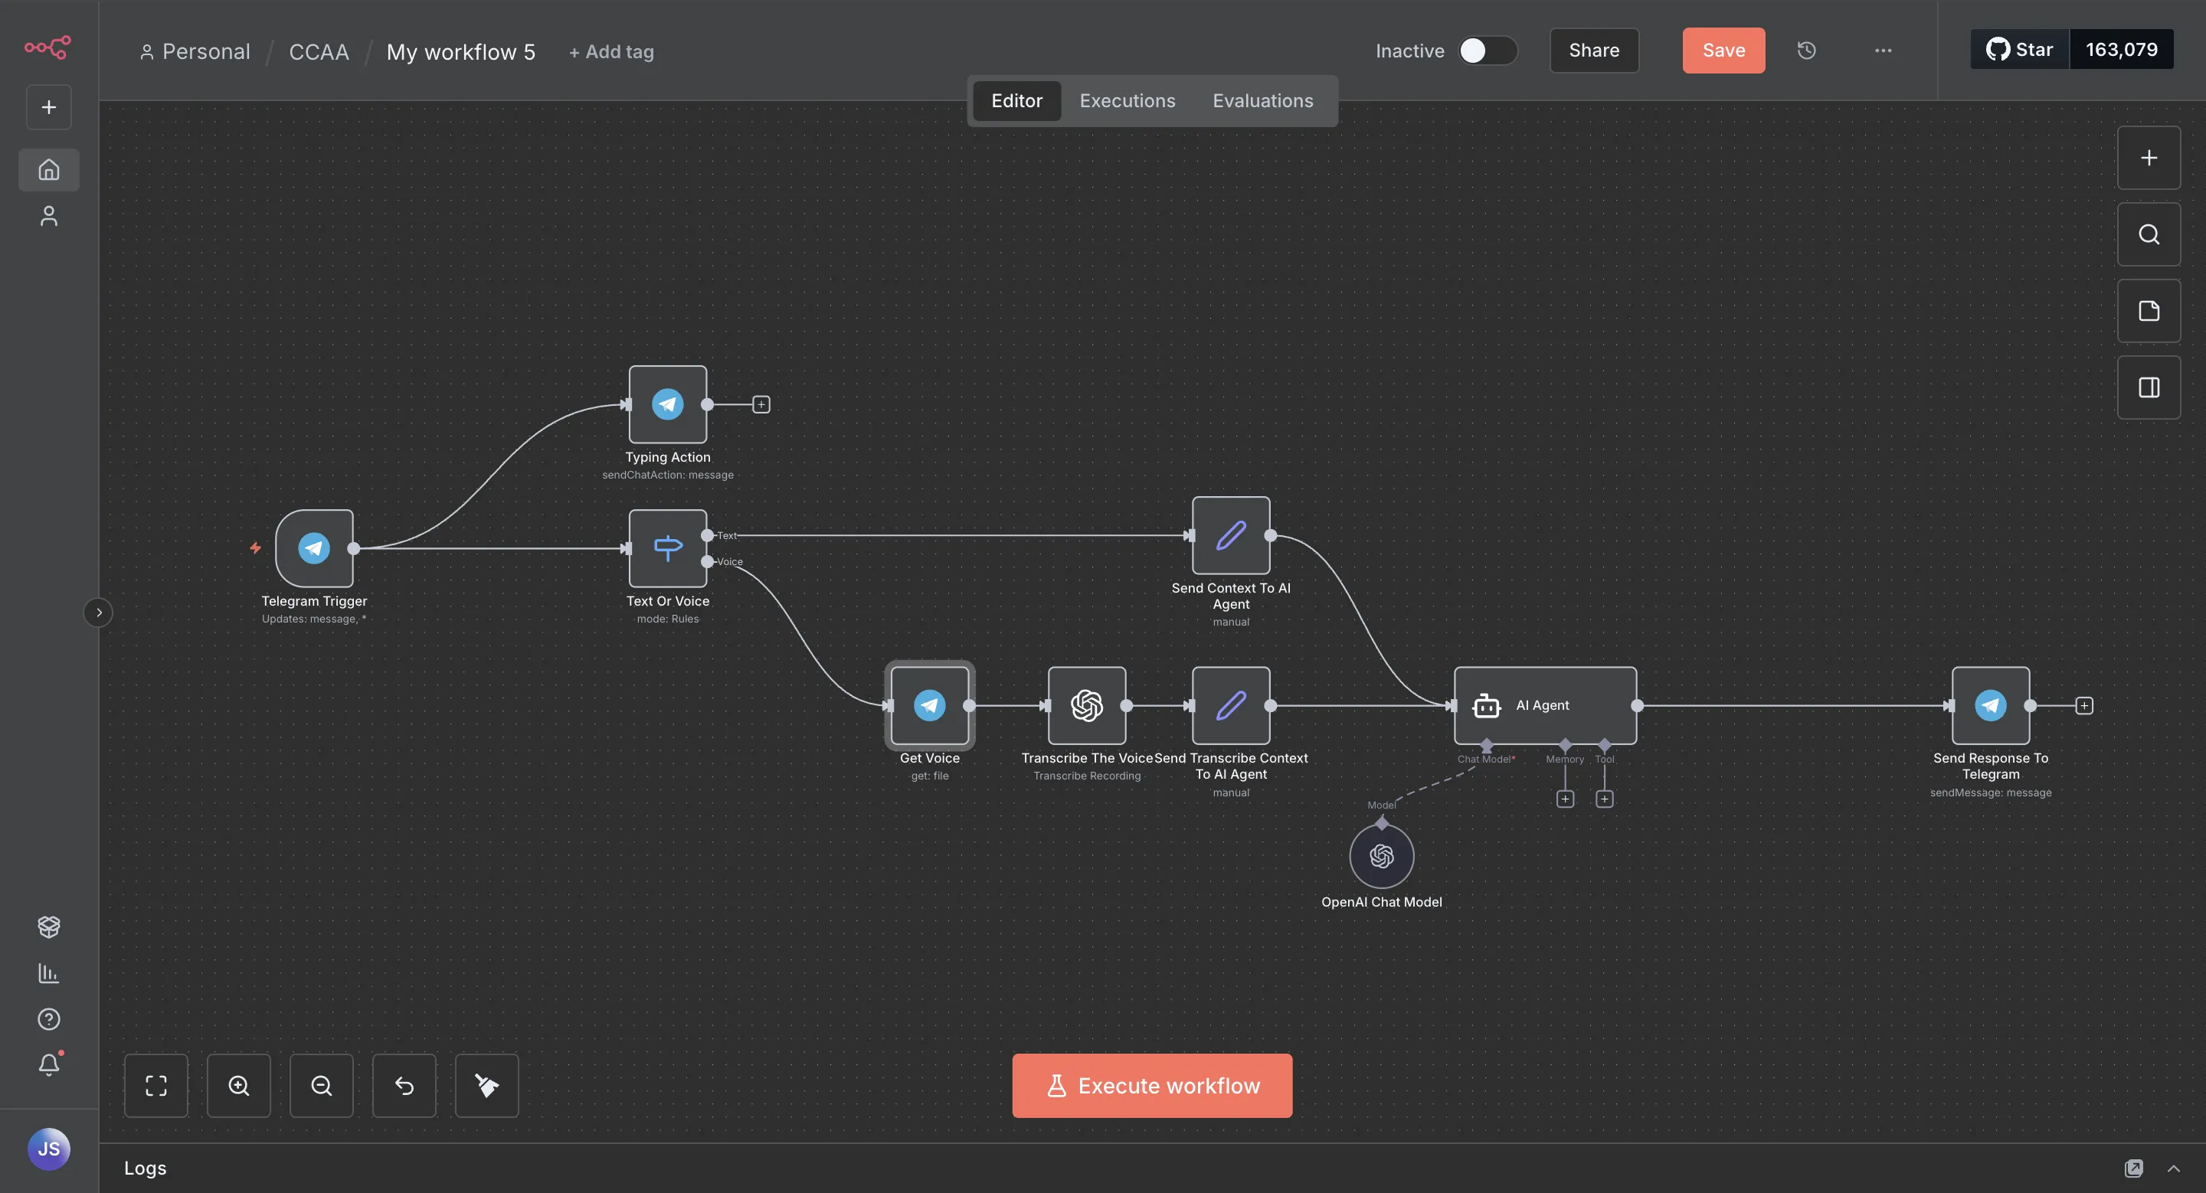This screenshot has width=2206, height=1193.
Task: Open the notifications bell
Action: click(x=48, y=1064)
